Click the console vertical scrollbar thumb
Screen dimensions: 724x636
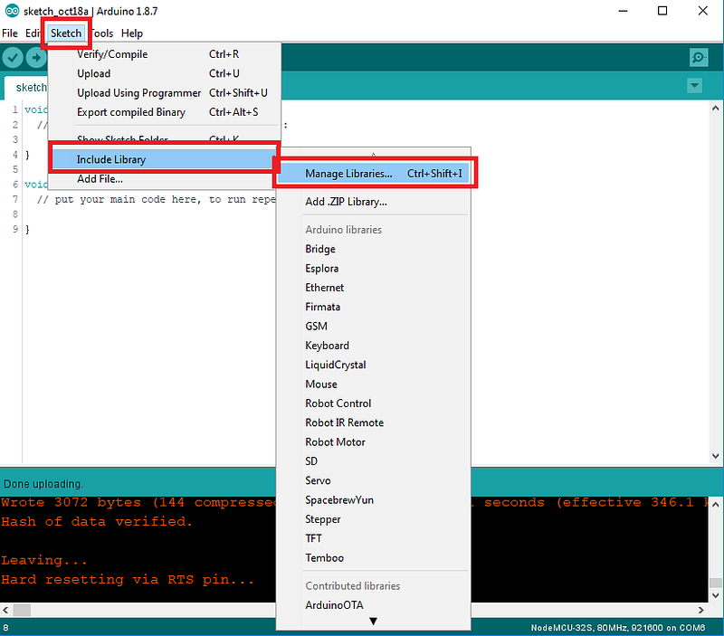[x=715, y=583]
